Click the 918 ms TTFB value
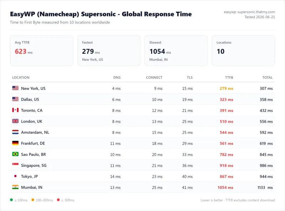The image size is (285, 211). tap(226, 165)
